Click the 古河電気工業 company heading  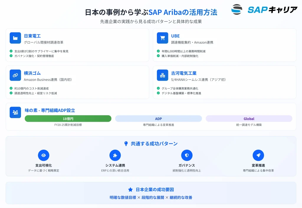pyautogui.click(x=184, y=73)
